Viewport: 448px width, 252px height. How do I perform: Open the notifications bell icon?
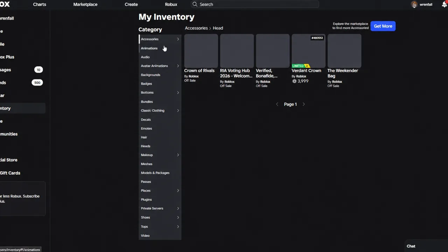[x=444, y=5]
